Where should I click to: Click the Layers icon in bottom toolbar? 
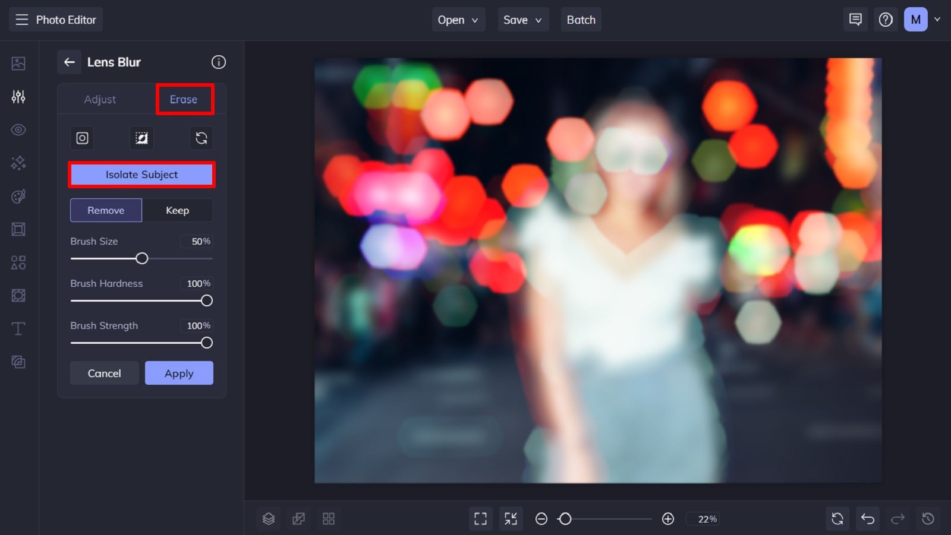268,518
